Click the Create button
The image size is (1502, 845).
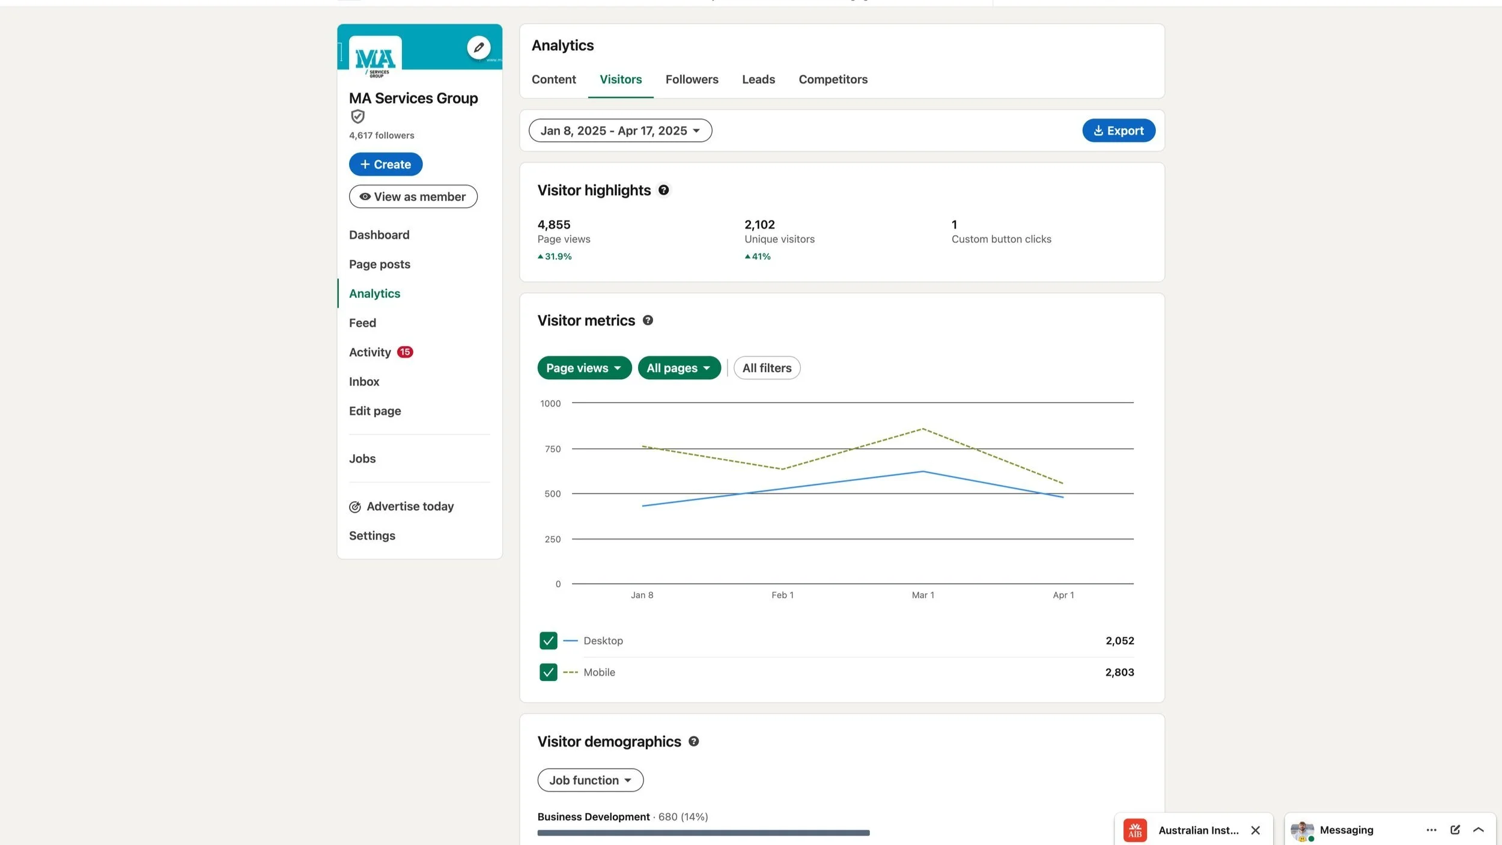click(x=385, y=164)
